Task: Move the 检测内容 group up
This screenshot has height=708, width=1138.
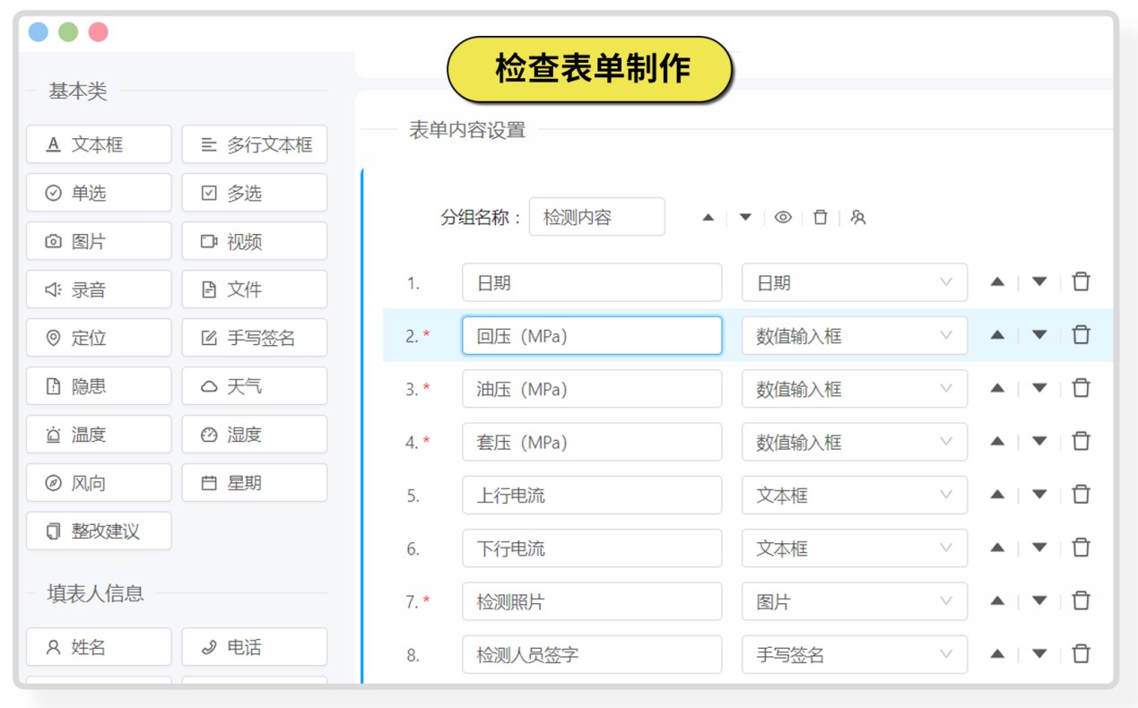Action: (708, 218)
